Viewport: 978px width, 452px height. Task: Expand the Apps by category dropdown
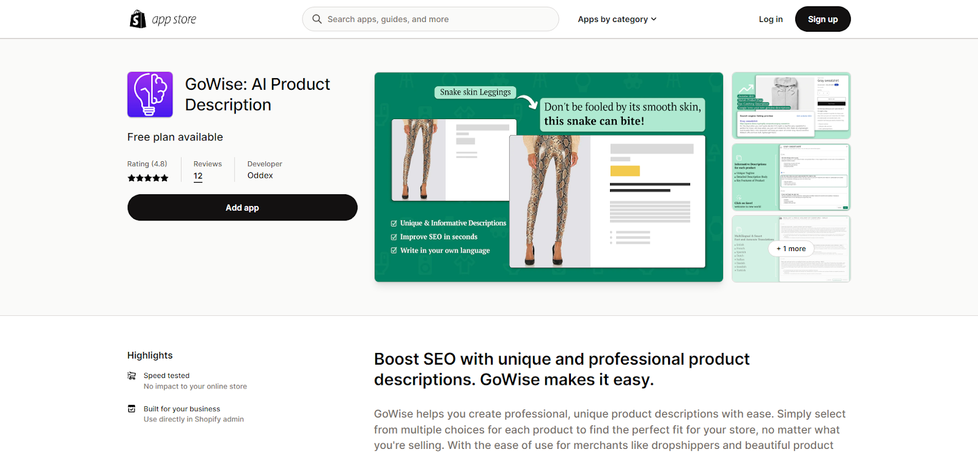[x=617, y=19]
